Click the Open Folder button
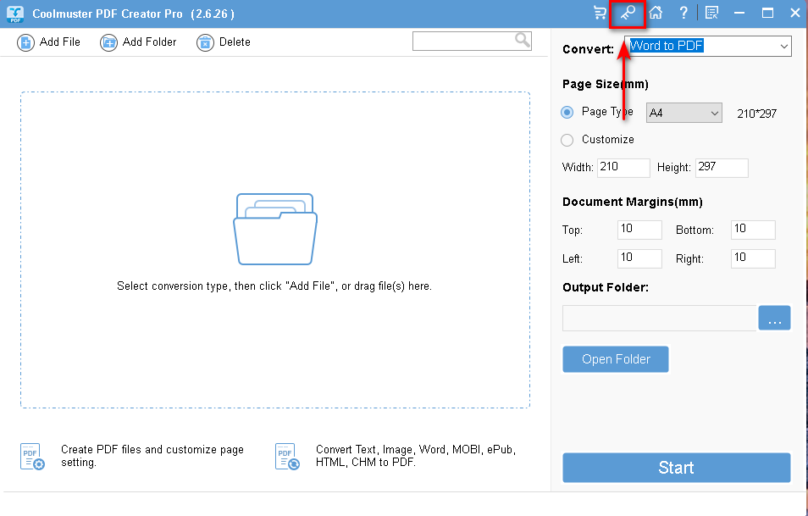This screenshot has height=516, width=808. click(616, 359)
